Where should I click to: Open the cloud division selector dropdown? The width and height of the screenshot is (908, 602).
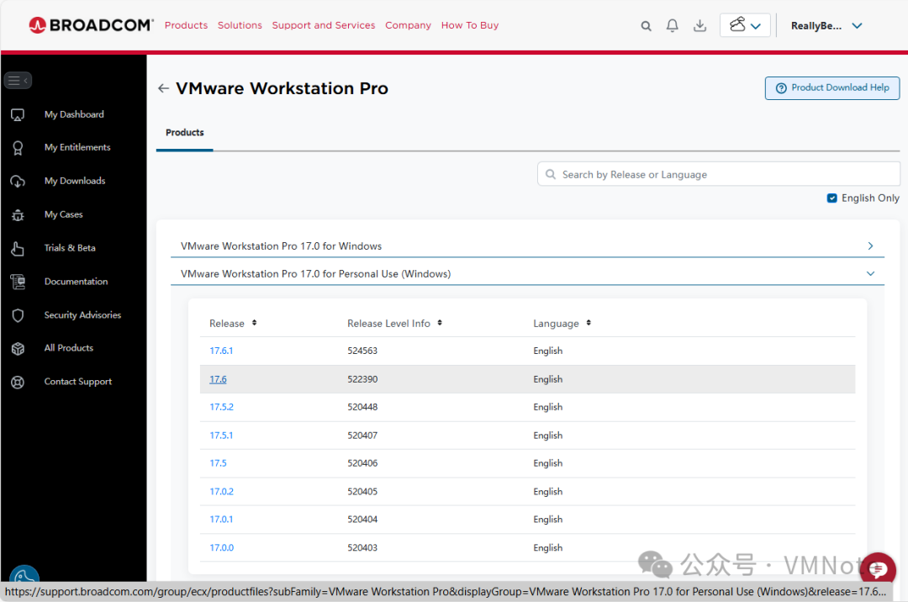click(745, 25)
